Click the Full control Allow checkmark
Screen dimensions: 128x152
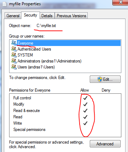85,98
